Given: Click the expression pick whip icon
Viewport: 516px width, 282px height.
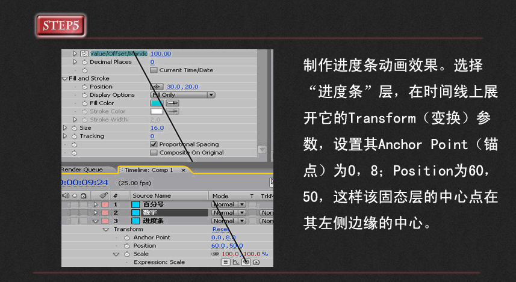Looking at the screenshot, I should (246, 262).
